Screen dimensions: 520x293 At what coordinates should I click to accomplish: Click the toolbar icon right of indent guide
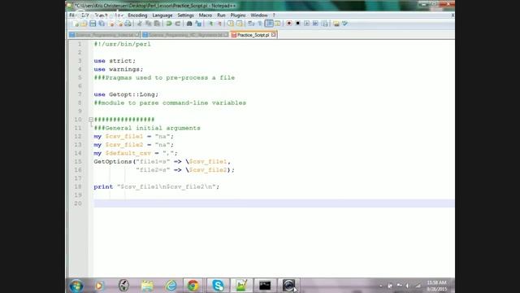[278, 24]
